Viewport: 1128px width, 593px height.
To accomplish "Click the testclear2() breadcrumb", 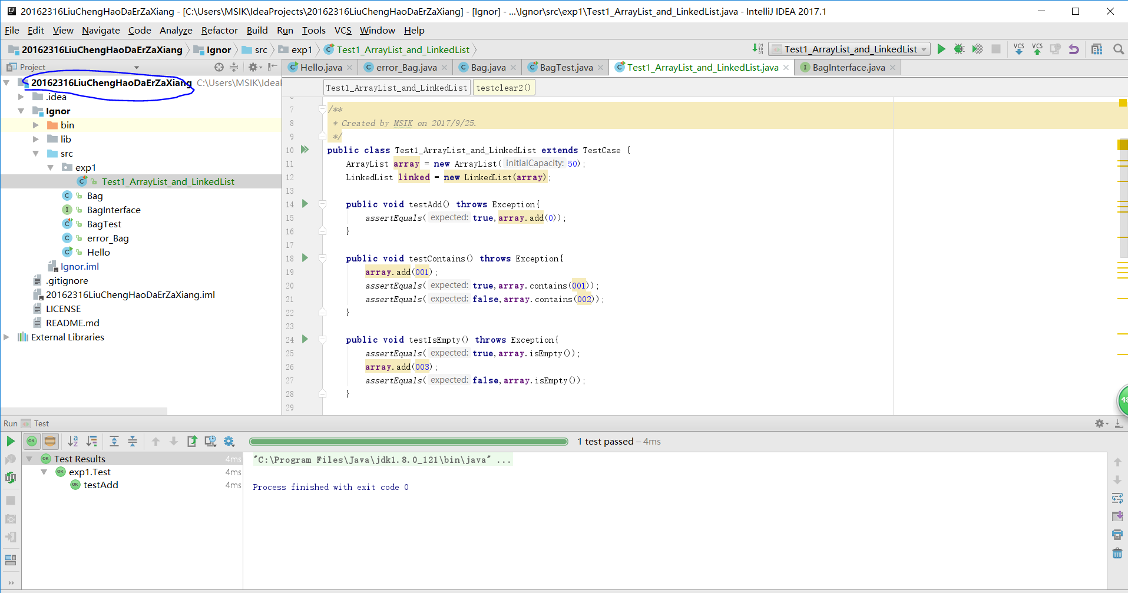I will (x=504, y=88).
